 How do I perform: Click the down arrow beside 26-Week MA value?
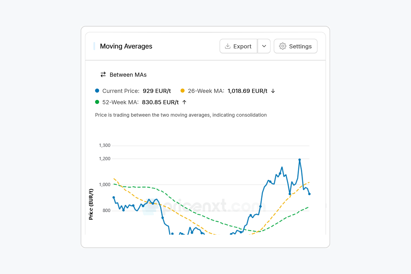tap(273, 91)
